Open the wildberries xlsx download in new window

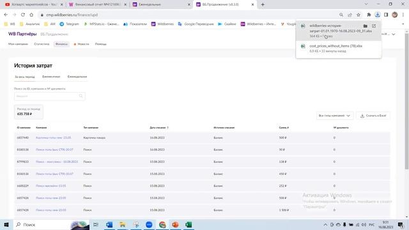click(x=374, y=26)
